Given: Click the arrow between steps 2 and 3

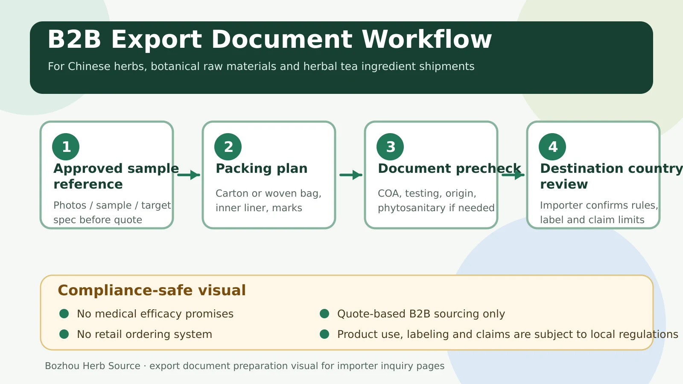Looking at the screenshot, I should tap(351, 175).
